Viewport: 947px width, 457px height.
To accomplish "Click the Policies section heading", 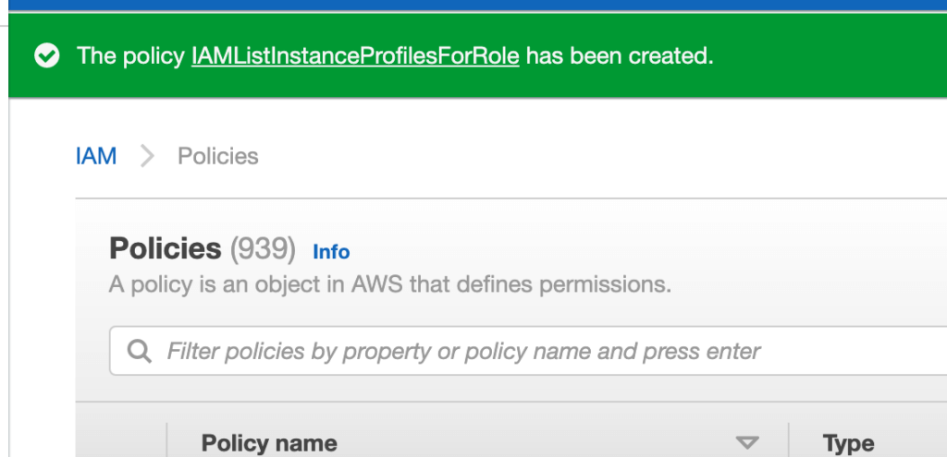I will point(166,248).
